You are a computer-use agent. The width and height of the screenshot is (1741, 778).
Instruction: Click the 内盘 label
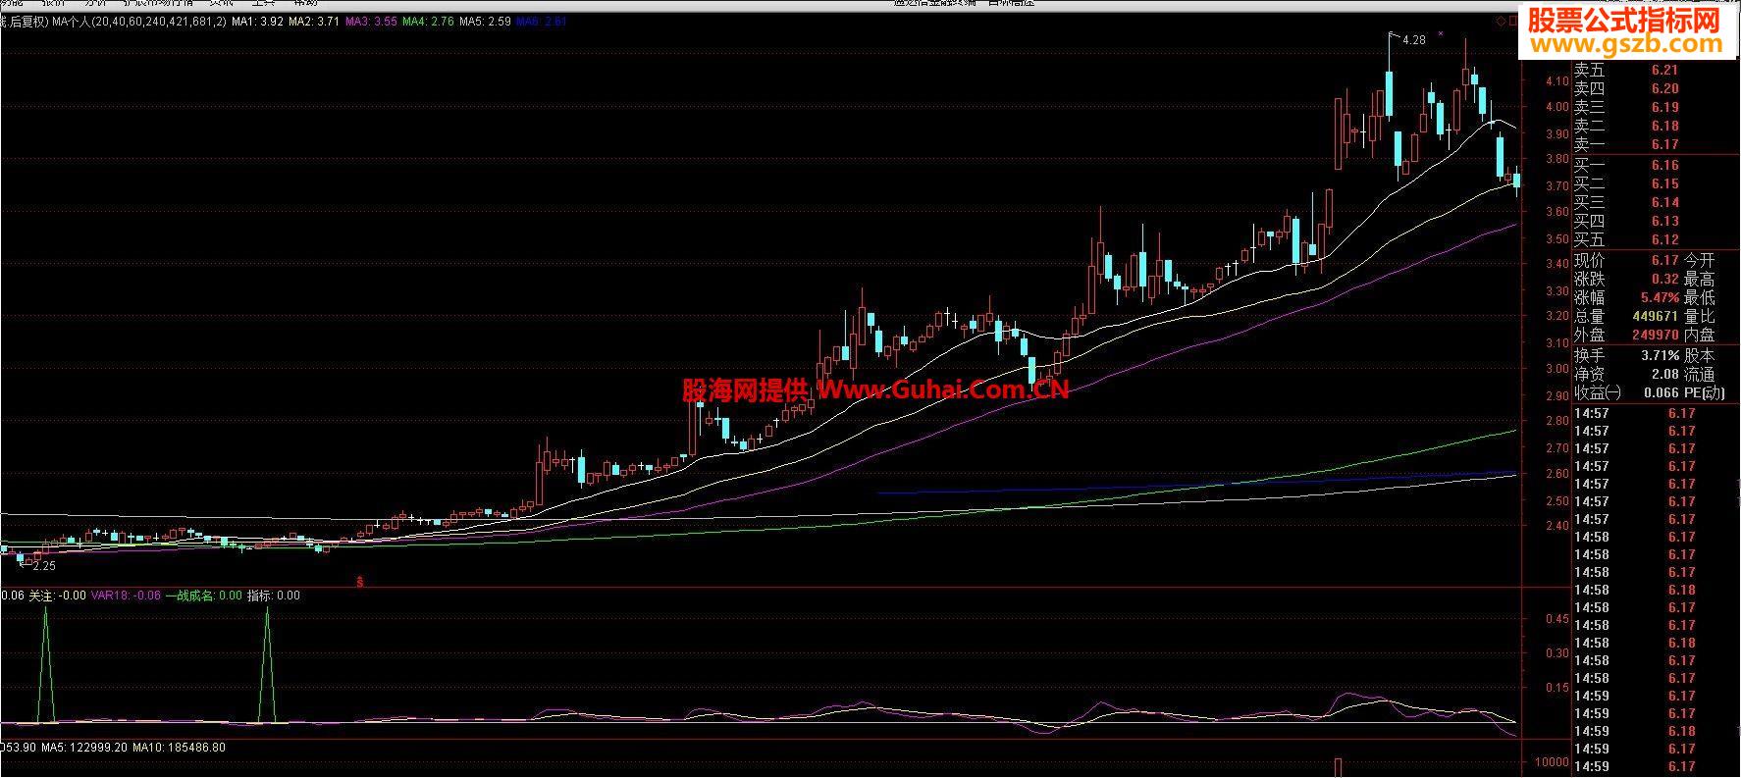pos(1700,335)
